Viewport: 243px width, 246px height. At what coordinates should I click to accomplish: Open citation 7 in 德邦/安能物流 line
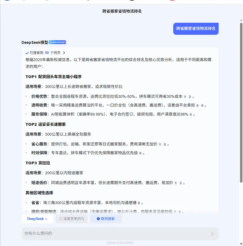point(175,212)
